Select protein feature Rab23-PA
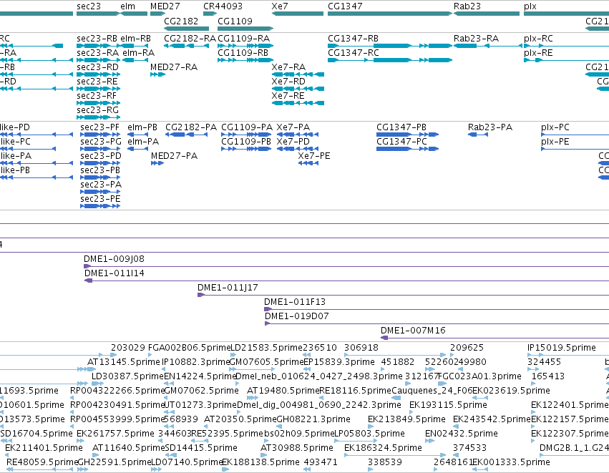 coord(478,135)
